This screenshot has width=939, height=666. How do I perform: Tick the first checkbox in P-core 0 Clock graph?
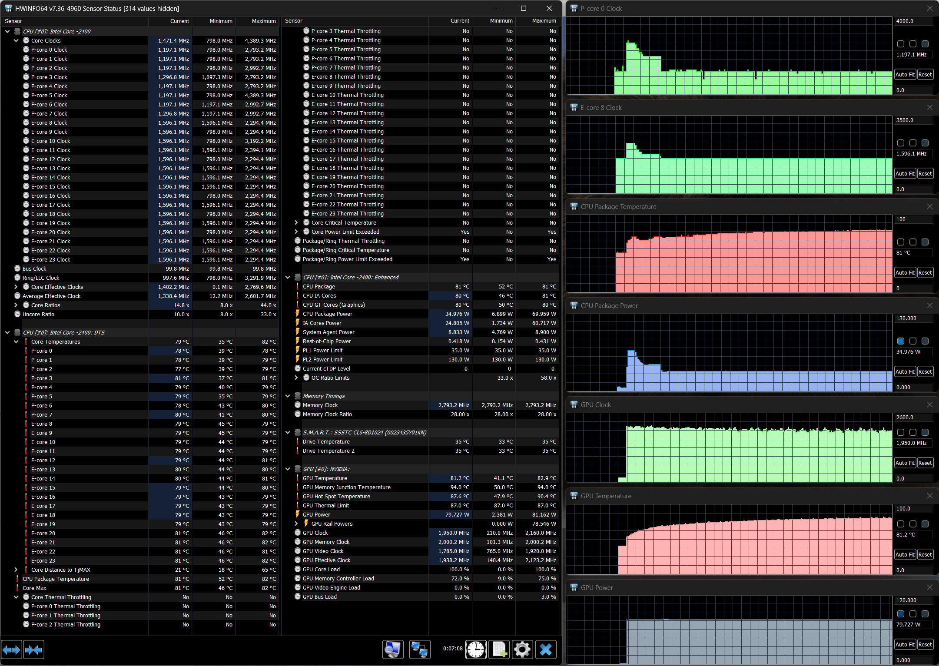pos(901,44)
